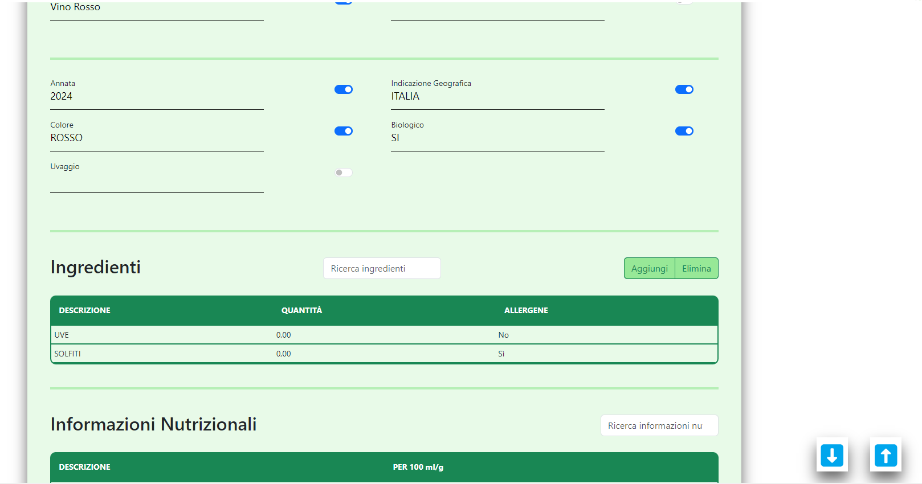Click the Indicazione Geografica field with ITALIA

pos(497,97)
